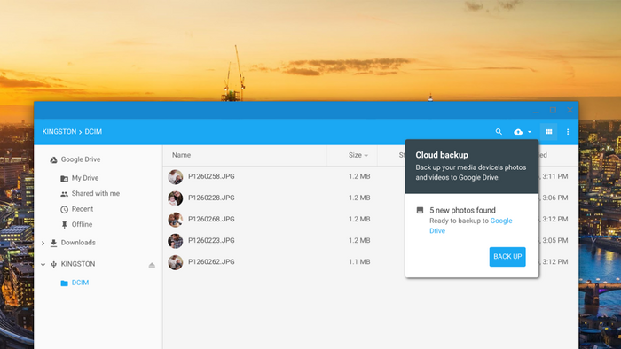
Task: Expand the Downloads folder tree
Action: 43,243
